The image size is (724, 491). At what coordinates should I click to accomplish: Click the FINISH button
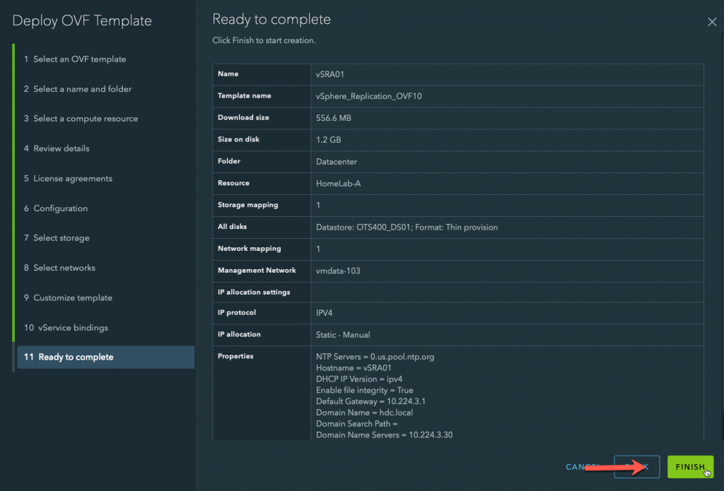[x=690, y=466]
